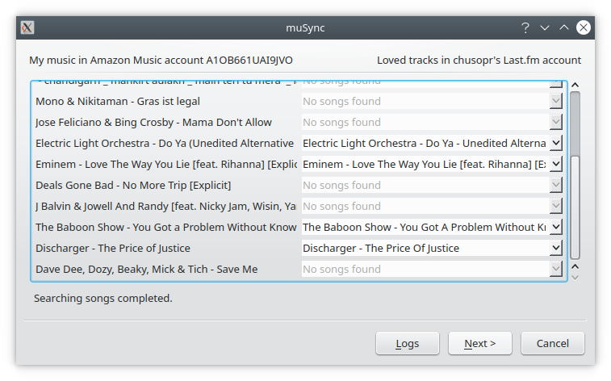Click Dave Dee Save Me track entry

coord(146,270)
